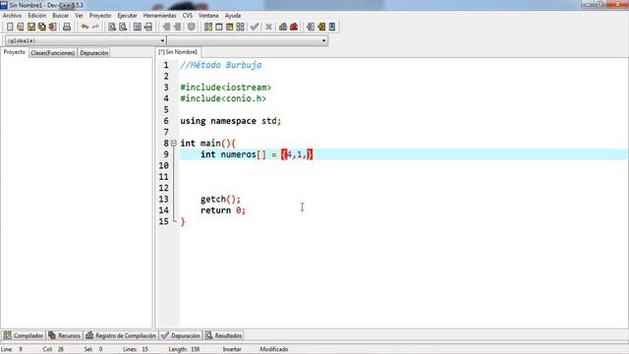Open the Ejecutar menu

[x=127, y=16]
